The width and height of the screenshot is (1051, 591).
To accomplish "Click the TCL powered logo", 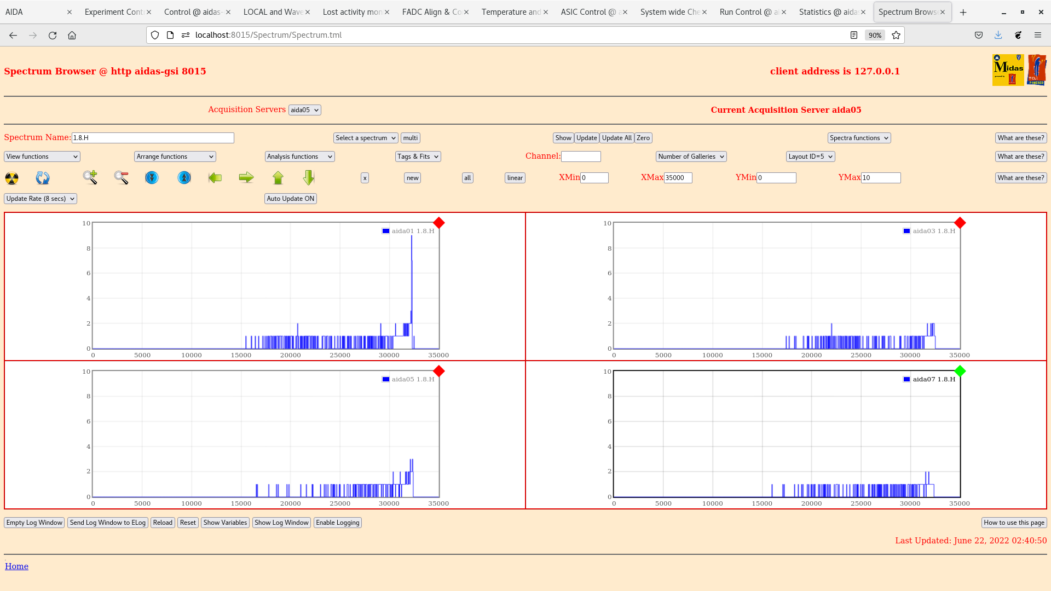I will 1037,69.
